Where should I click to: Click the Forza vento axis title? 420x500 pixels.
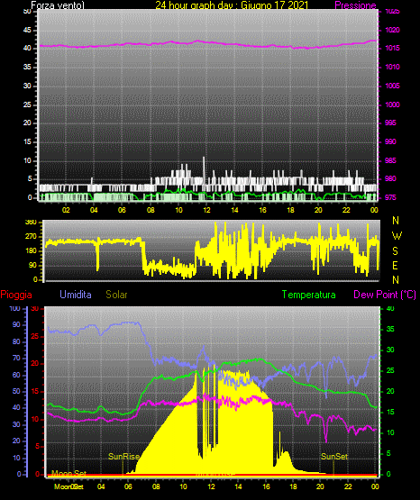tap(58, 5)
